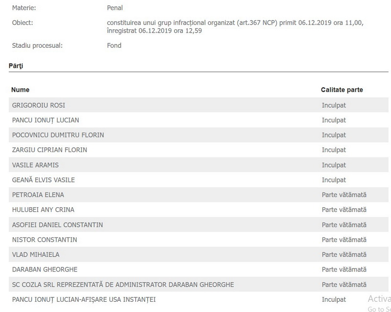This screenshot has width=391, height=312.
Task: Click the Materie value Penal
Action: (114, 8)
